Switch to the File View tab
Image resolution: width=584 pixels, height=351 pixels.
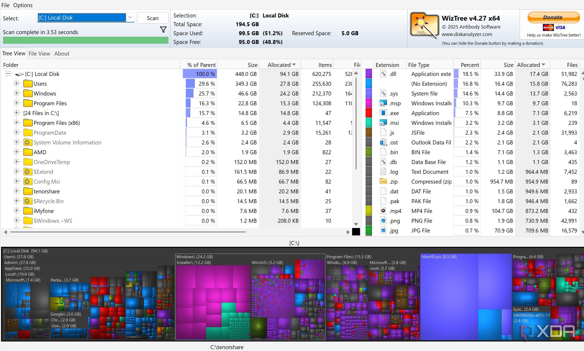(39, 54)
